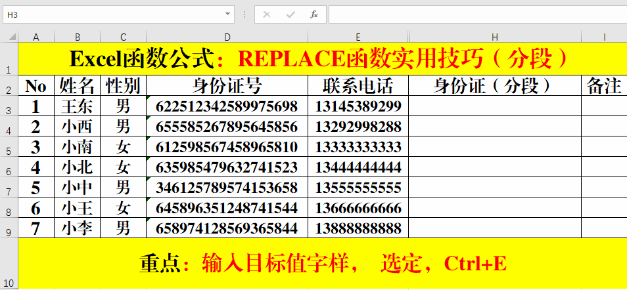The height and width of the screenshot is (290, 627).
Task: Select column B header
Action: 77,37
